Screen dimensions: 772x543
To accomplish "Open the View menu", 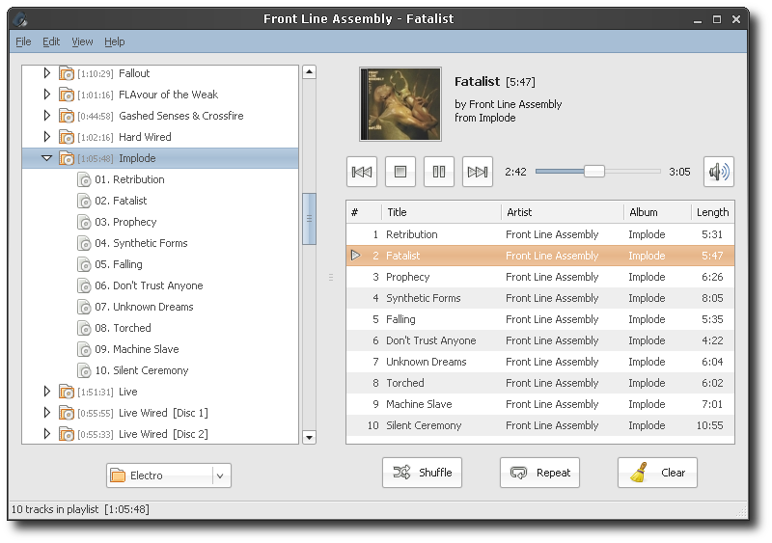I will [82, 41].
